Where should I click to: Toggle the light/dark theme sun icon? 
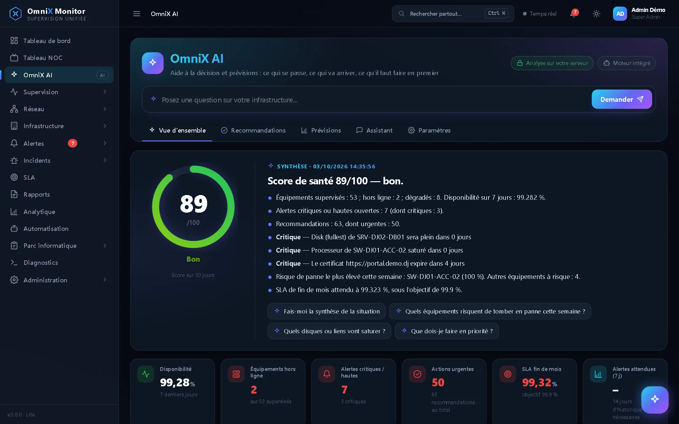(596, 14)
